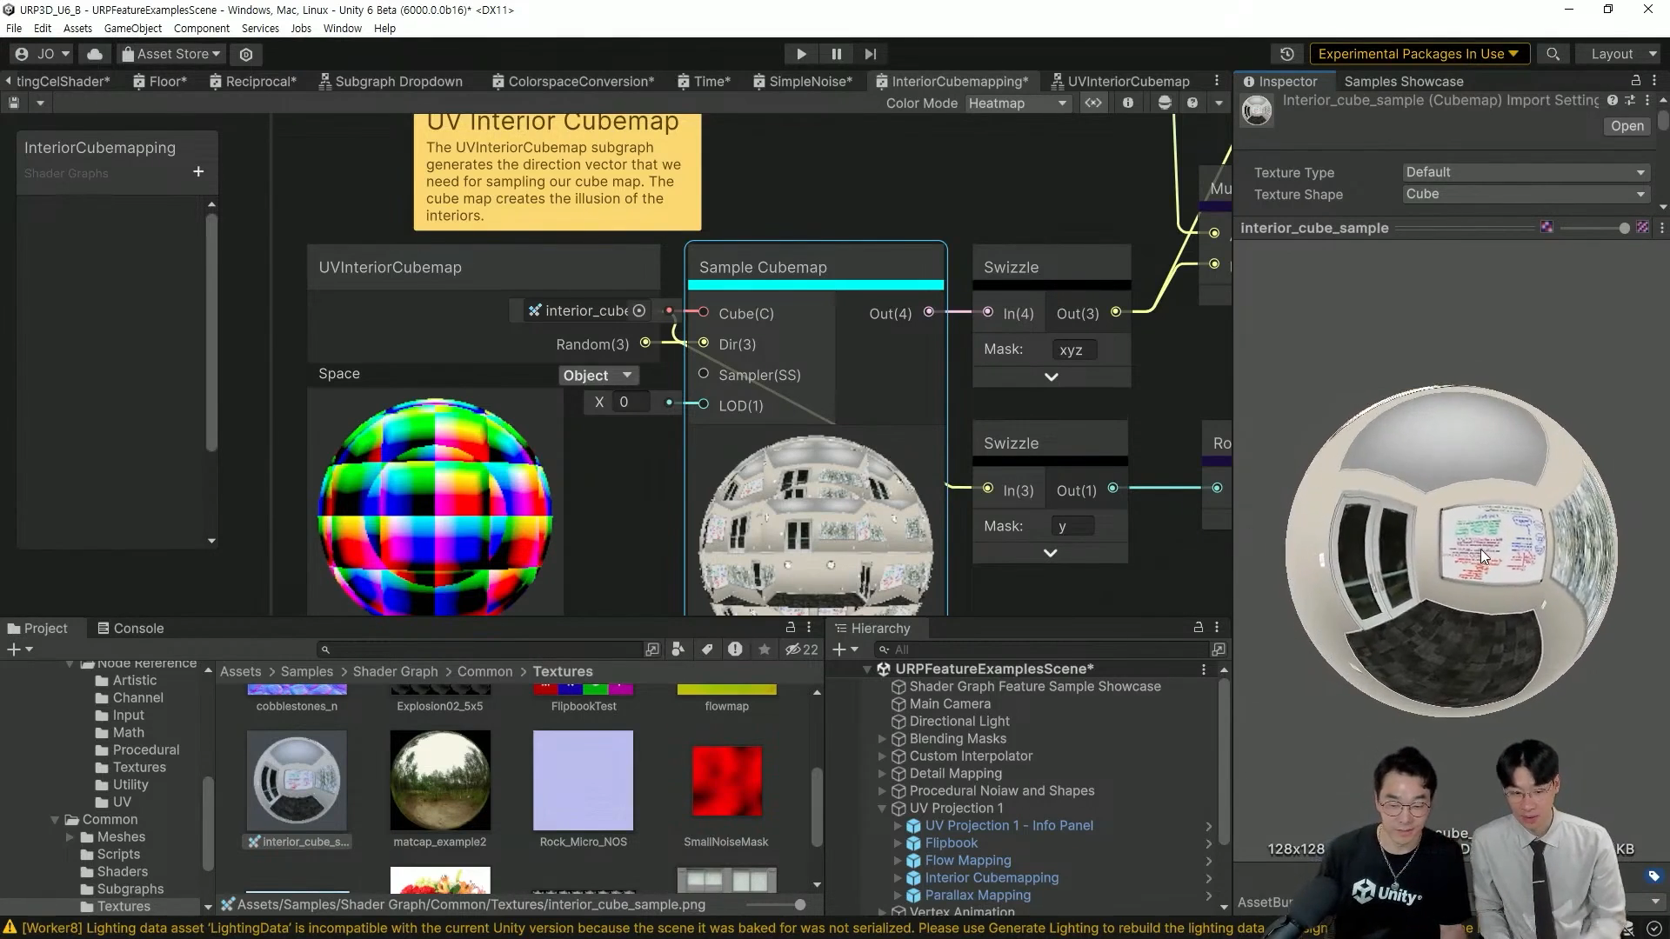
Task: Click the save asset icon in Shader Graph
Action: click(x=14, y=103)
